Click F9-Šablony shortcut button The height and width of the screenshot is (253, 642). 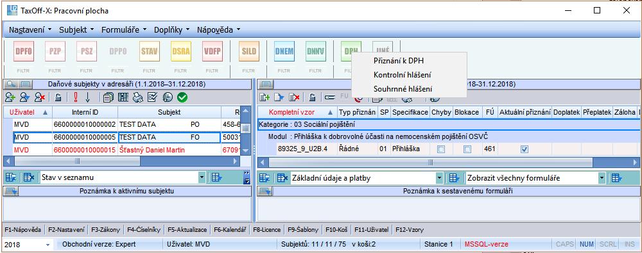pos(304,230)
